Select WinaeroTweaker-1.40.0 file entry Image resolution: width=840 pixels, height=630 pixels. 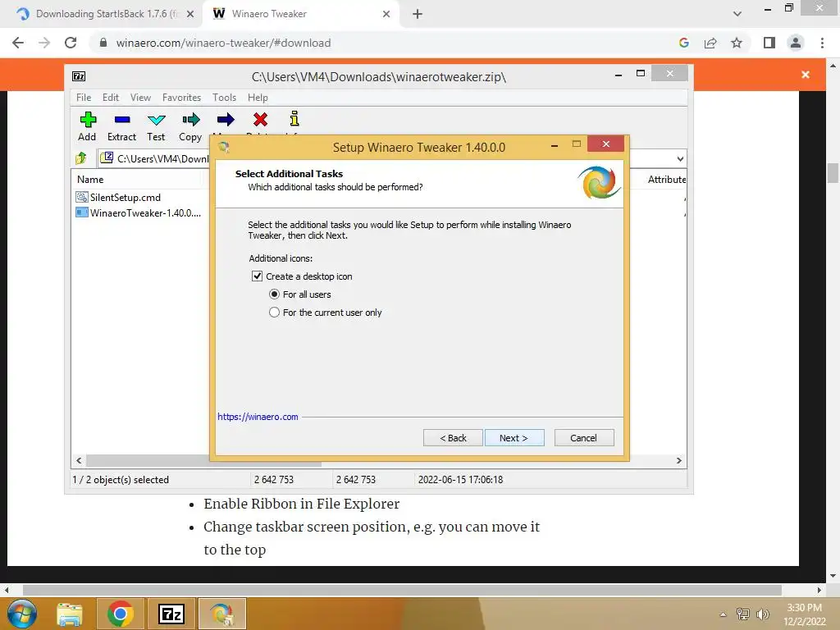point(139,212)
